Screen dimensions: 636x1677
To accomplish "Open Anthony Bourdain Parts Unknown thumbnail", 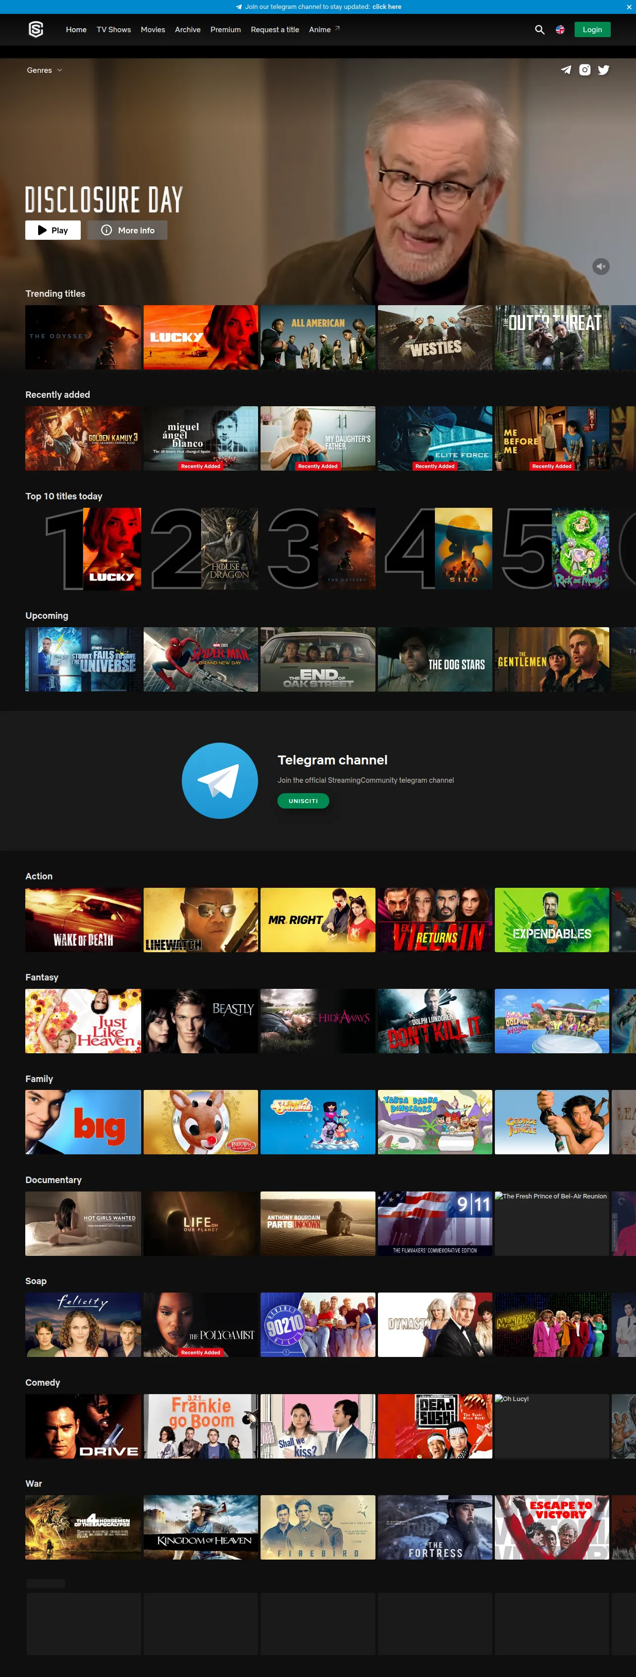I will point(318,1223).
